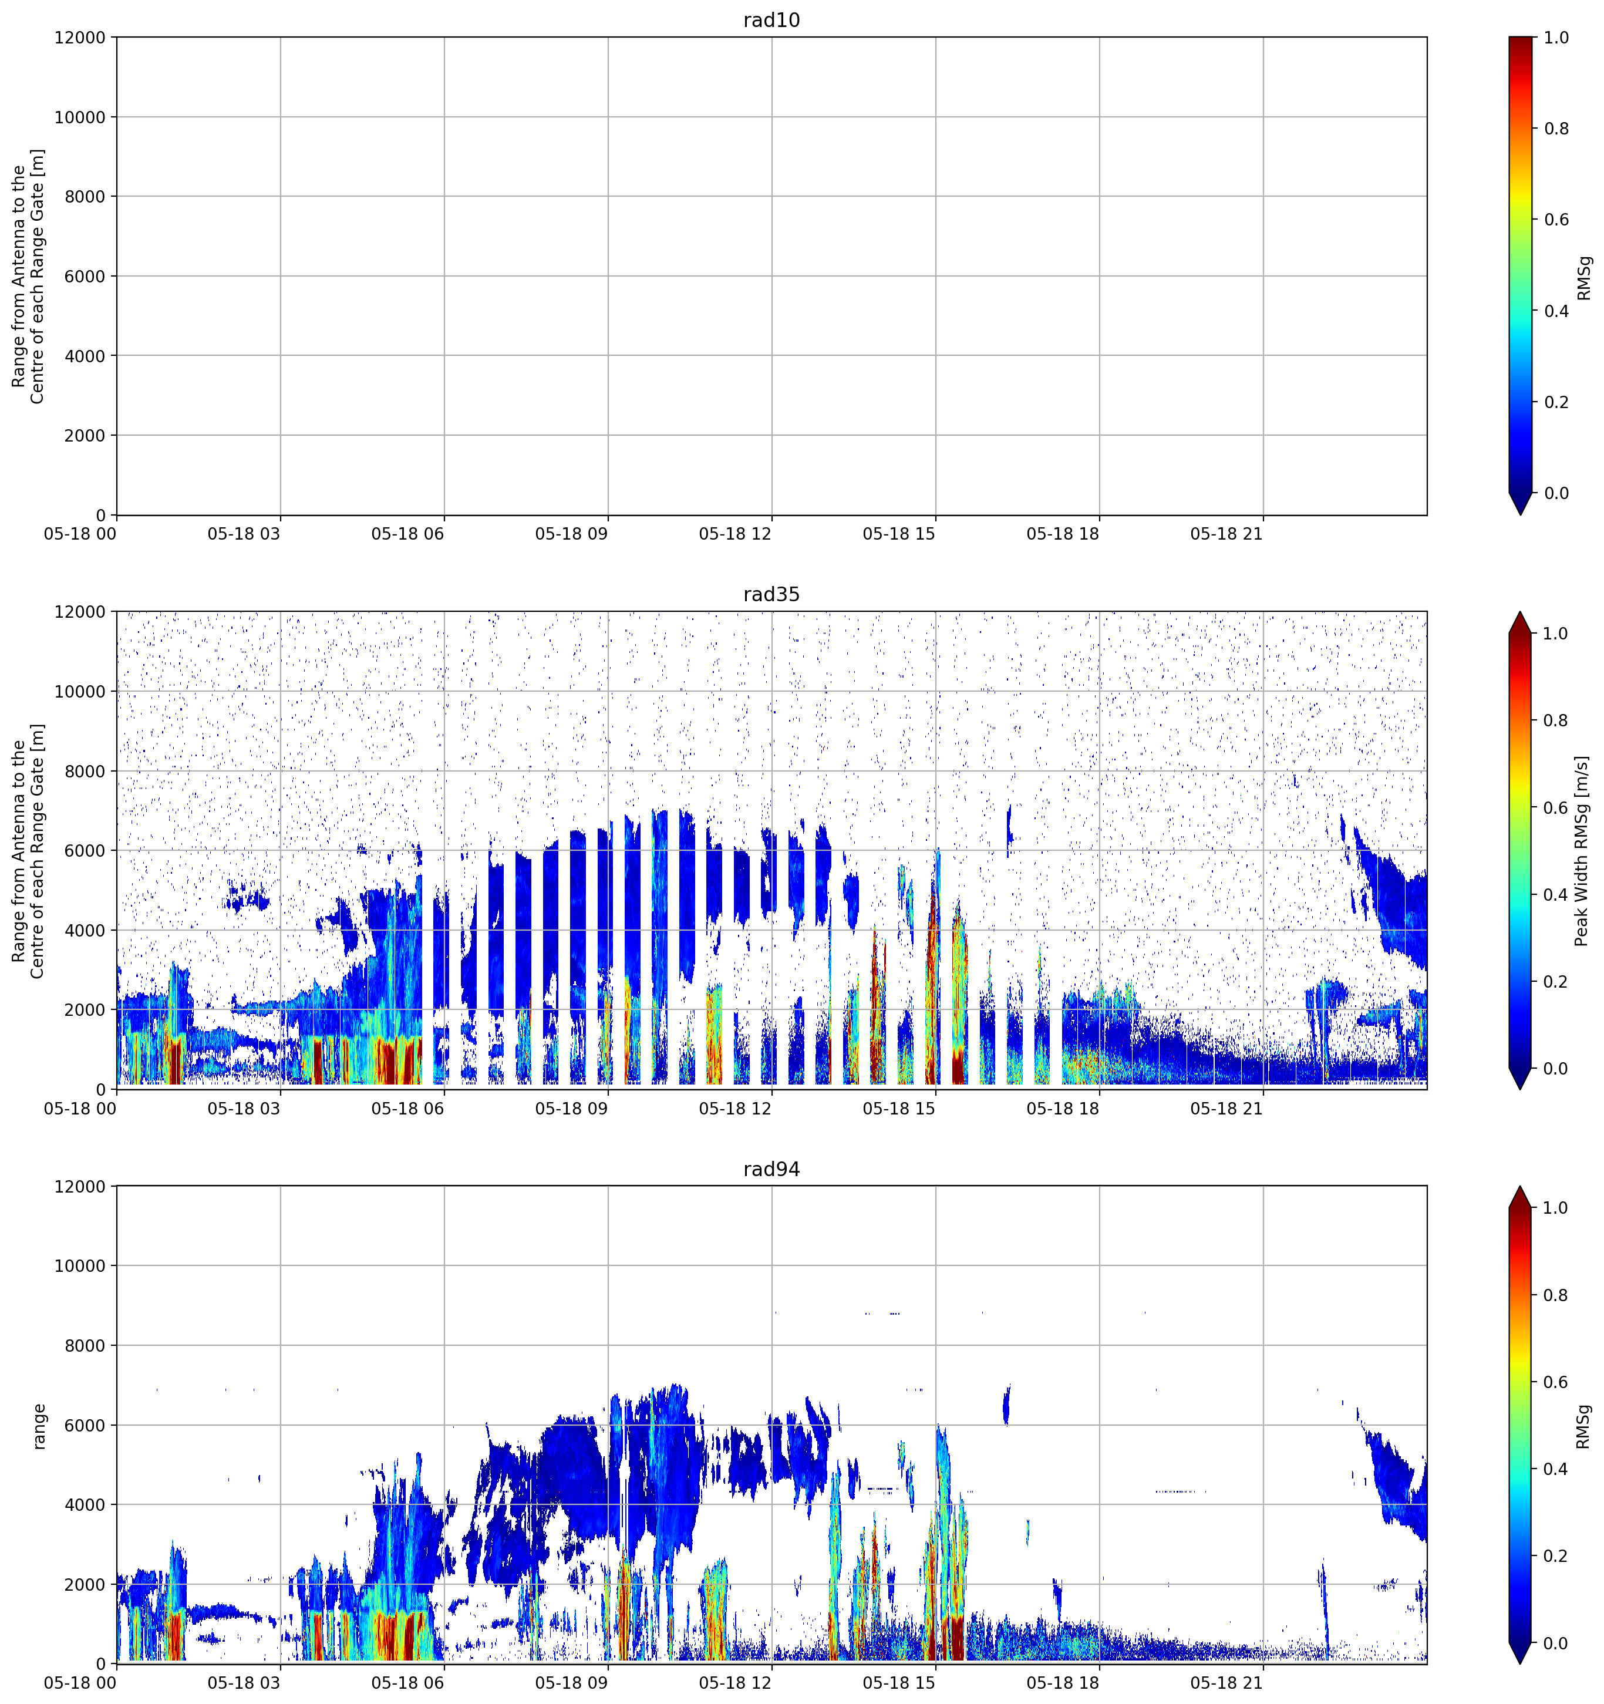Image resolution: width=1604 pixels, height=1704 pixels.
Task: Click the 6000 y-tick of rad10
Action: [x=85, y=276]
